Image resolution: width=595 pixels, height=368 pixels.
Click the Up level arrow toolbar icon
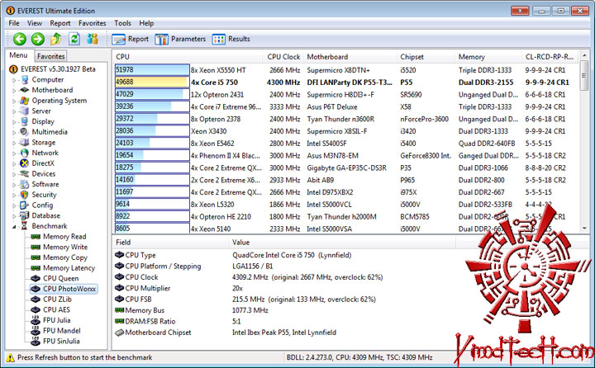[x=56, y=39]
